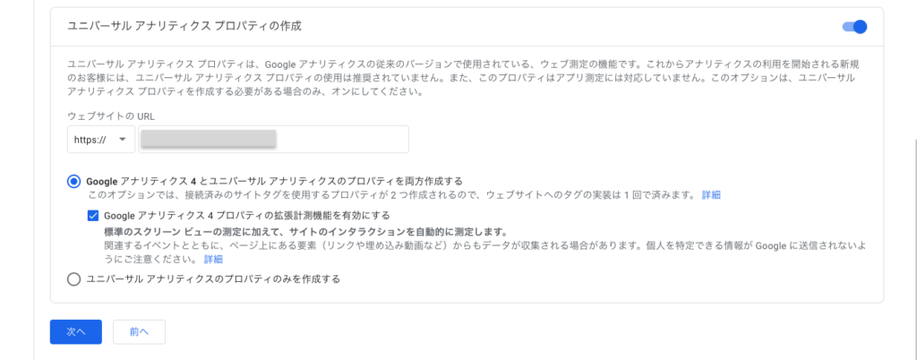Open the https:// protocol dropdown
Viewport: 917px width, 360px height.
point(101,139)
